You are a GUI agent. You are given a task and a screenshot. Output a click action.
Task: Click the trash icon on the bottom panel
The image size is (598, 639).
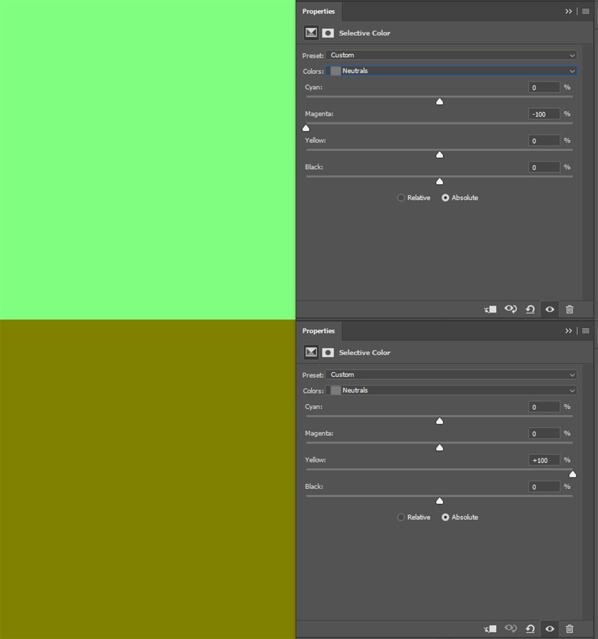point(569,629)
